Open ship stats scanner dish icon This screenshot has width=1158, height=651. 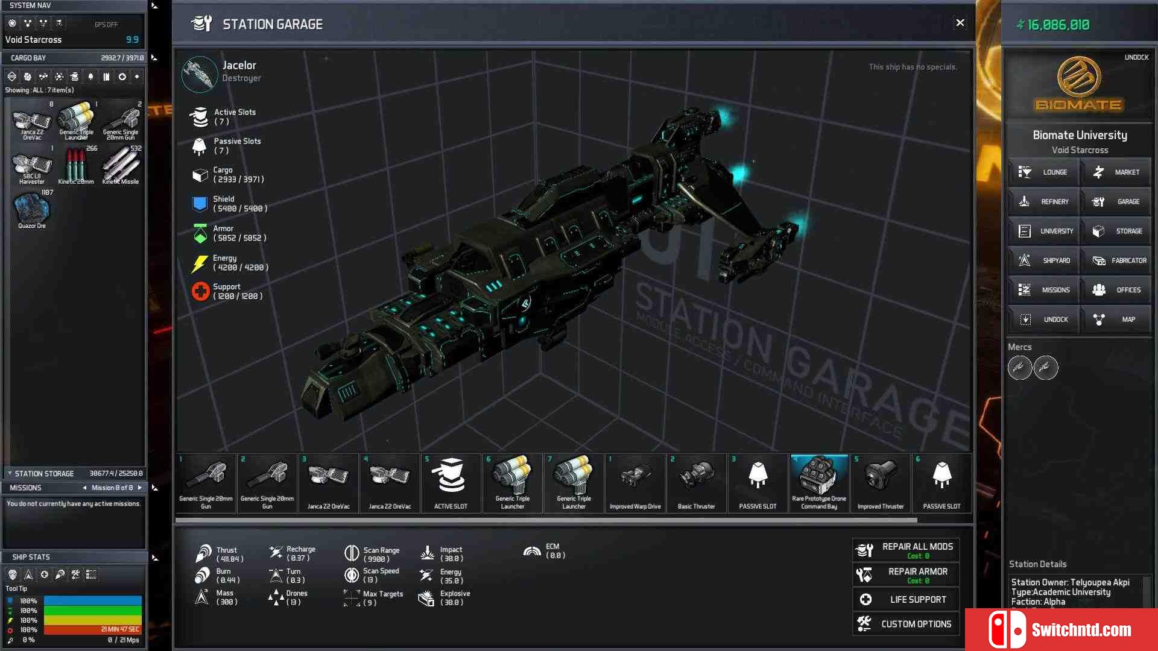click(60, 574)
